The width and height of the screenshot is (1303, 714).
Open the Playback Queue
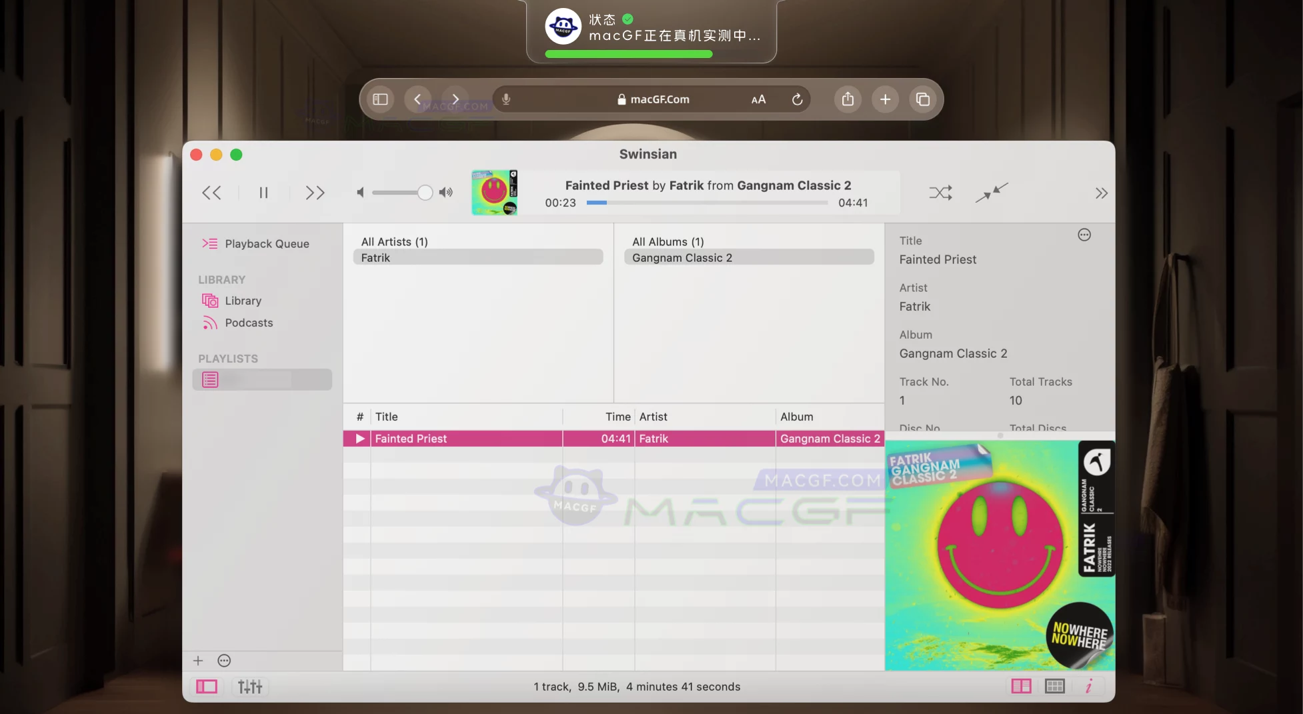point(267,244)
